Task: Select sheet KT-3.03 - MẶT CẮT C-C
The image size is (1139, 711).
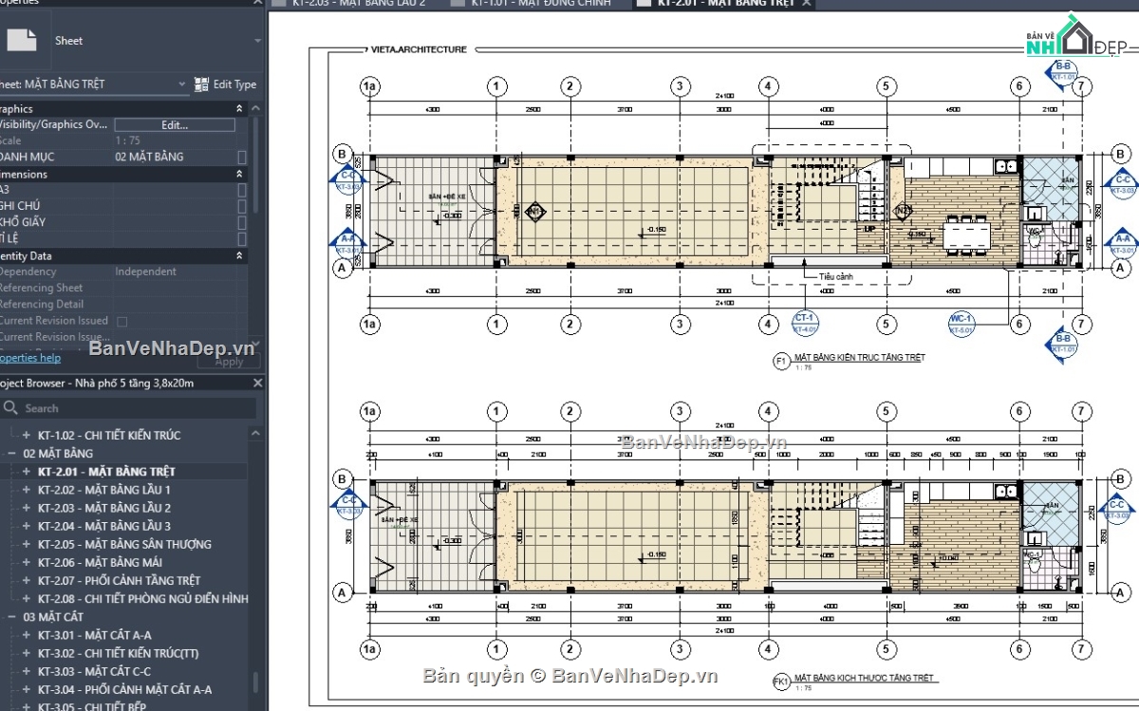Action: (x=95, y=671)
